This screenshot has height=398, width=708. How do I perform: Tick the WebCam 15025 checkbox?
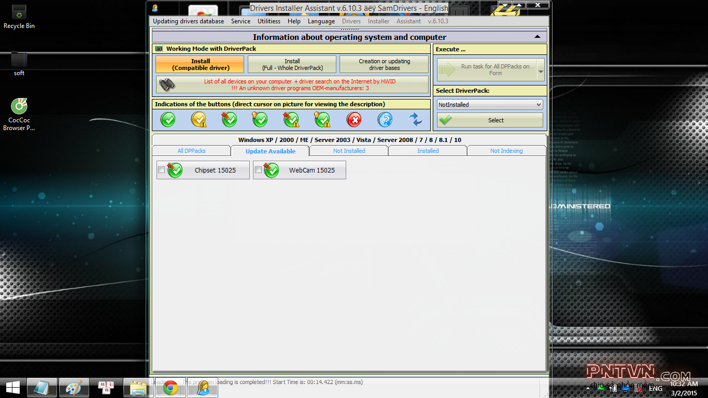coord(258,170)
